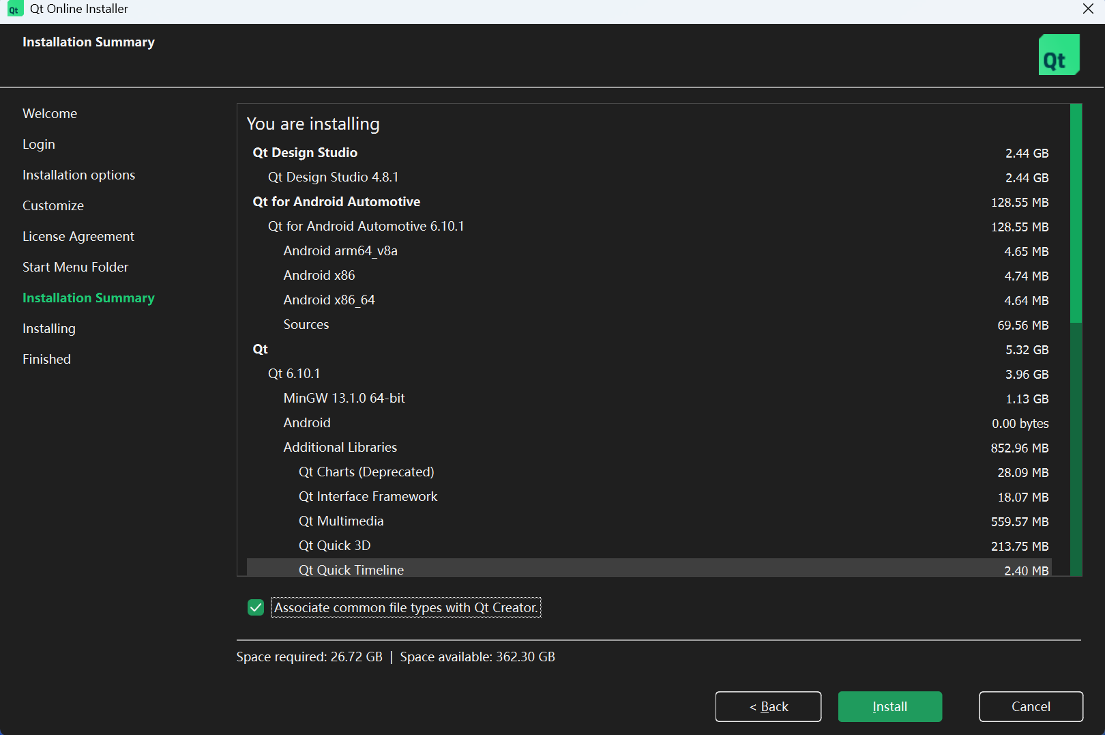Click the Space required: 26.72 GB text
This screenshot has height=735, width=1105.
310,657
